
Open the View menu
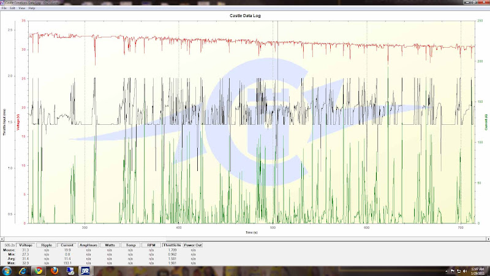[x=22, y=8]
